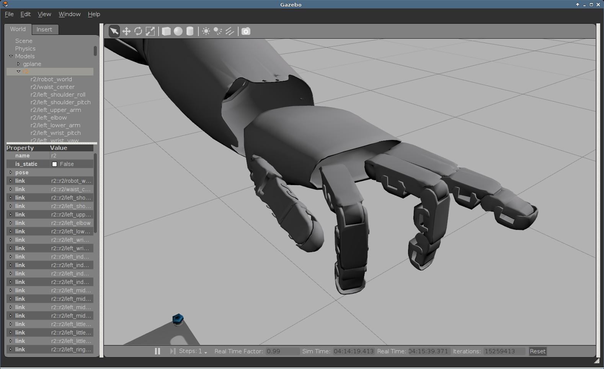
Task: Select r2/left_elbow link
Action: coord(49,118)
